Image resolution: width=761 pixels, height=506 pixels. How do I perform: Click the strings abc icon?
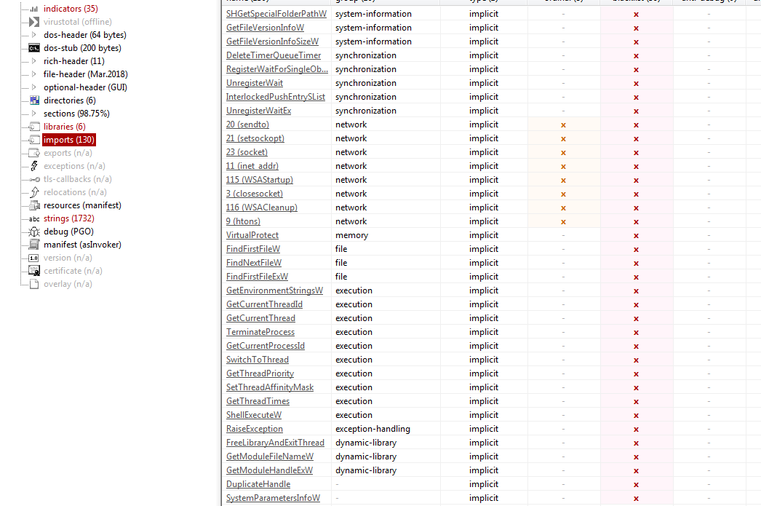[x=34, y=219]
